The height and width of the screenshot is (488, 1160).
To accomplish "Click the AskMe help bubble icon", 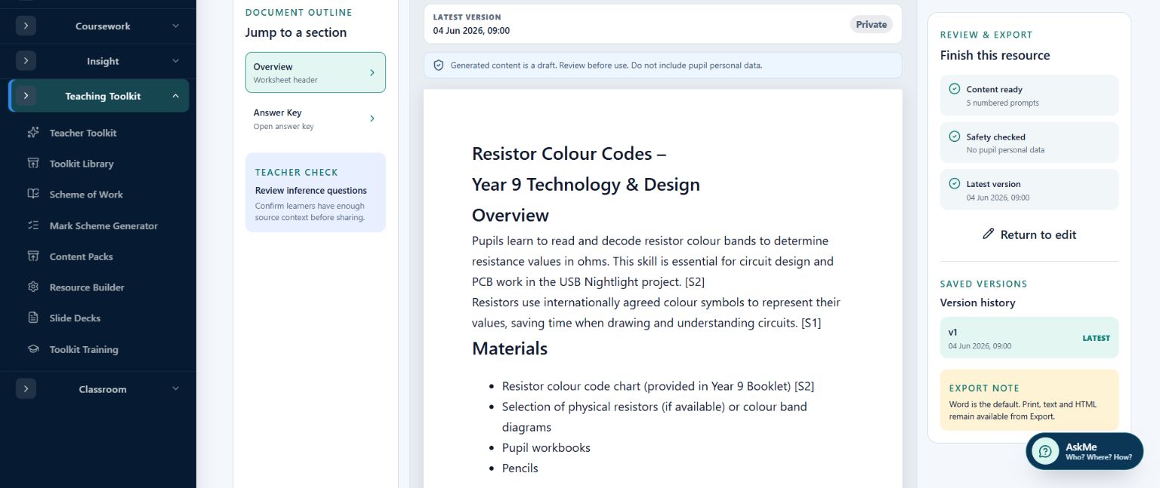I will point(1045,451).
